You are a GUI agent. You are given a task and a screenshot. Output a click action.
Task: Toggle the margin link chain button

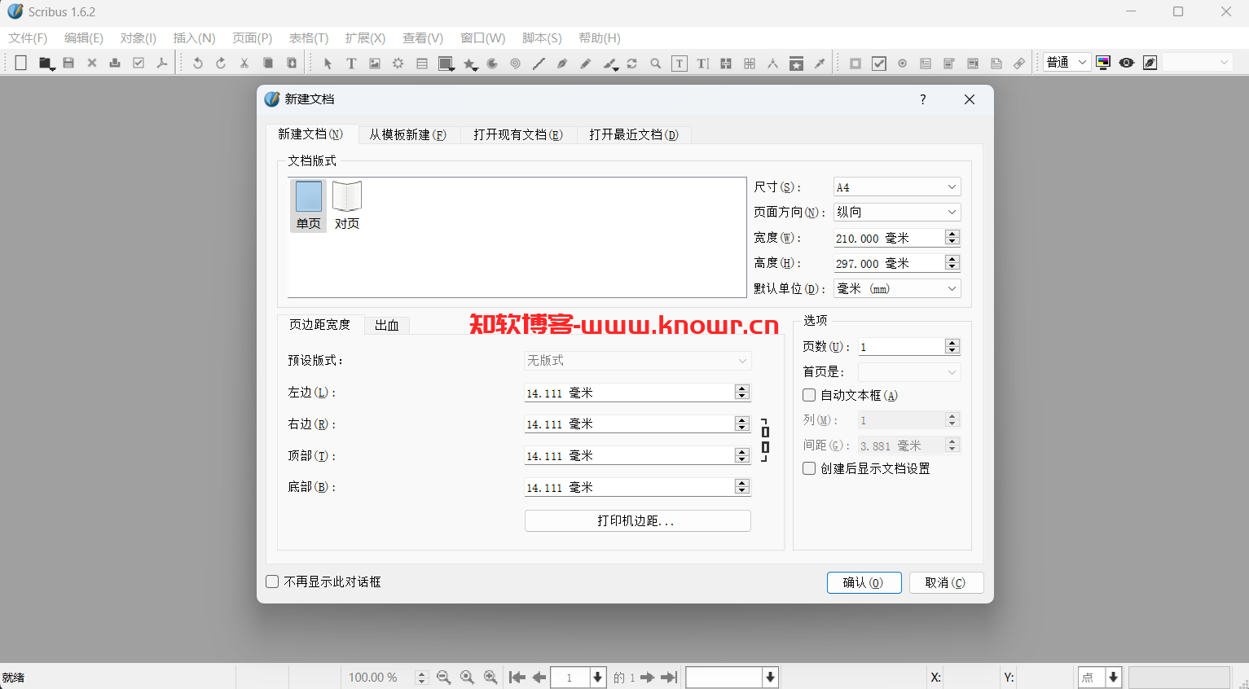[x=765, y=440]
